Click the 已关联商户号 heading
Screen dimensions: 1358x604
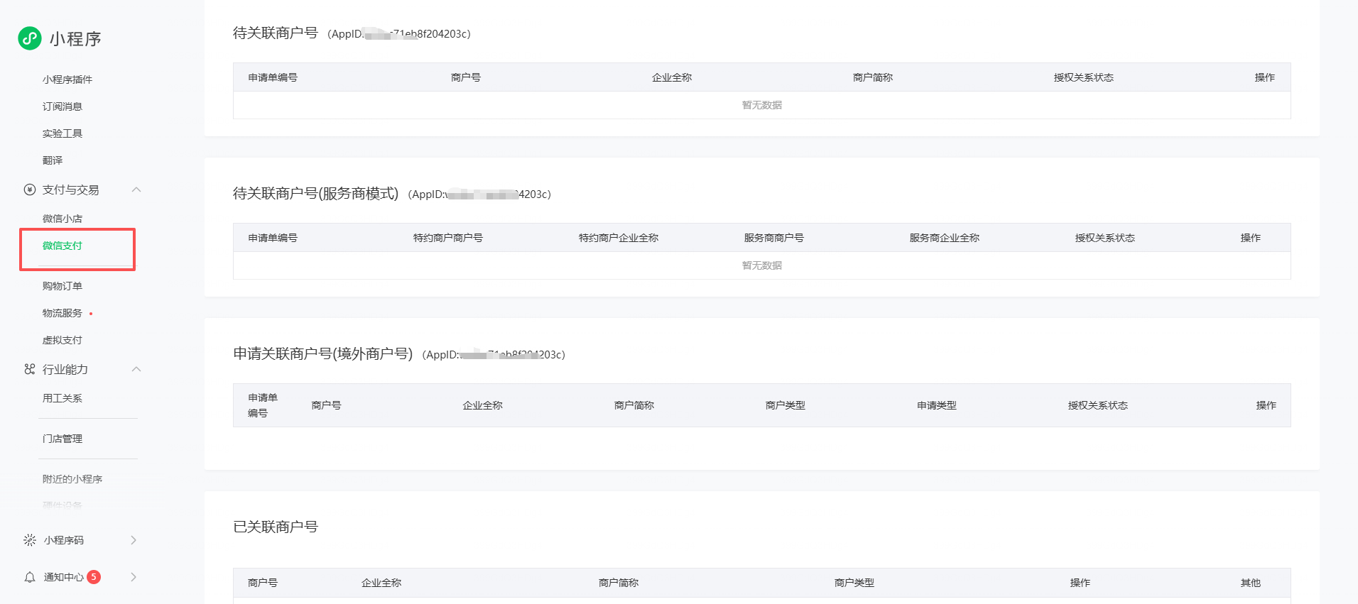click(x=276, y=527)
